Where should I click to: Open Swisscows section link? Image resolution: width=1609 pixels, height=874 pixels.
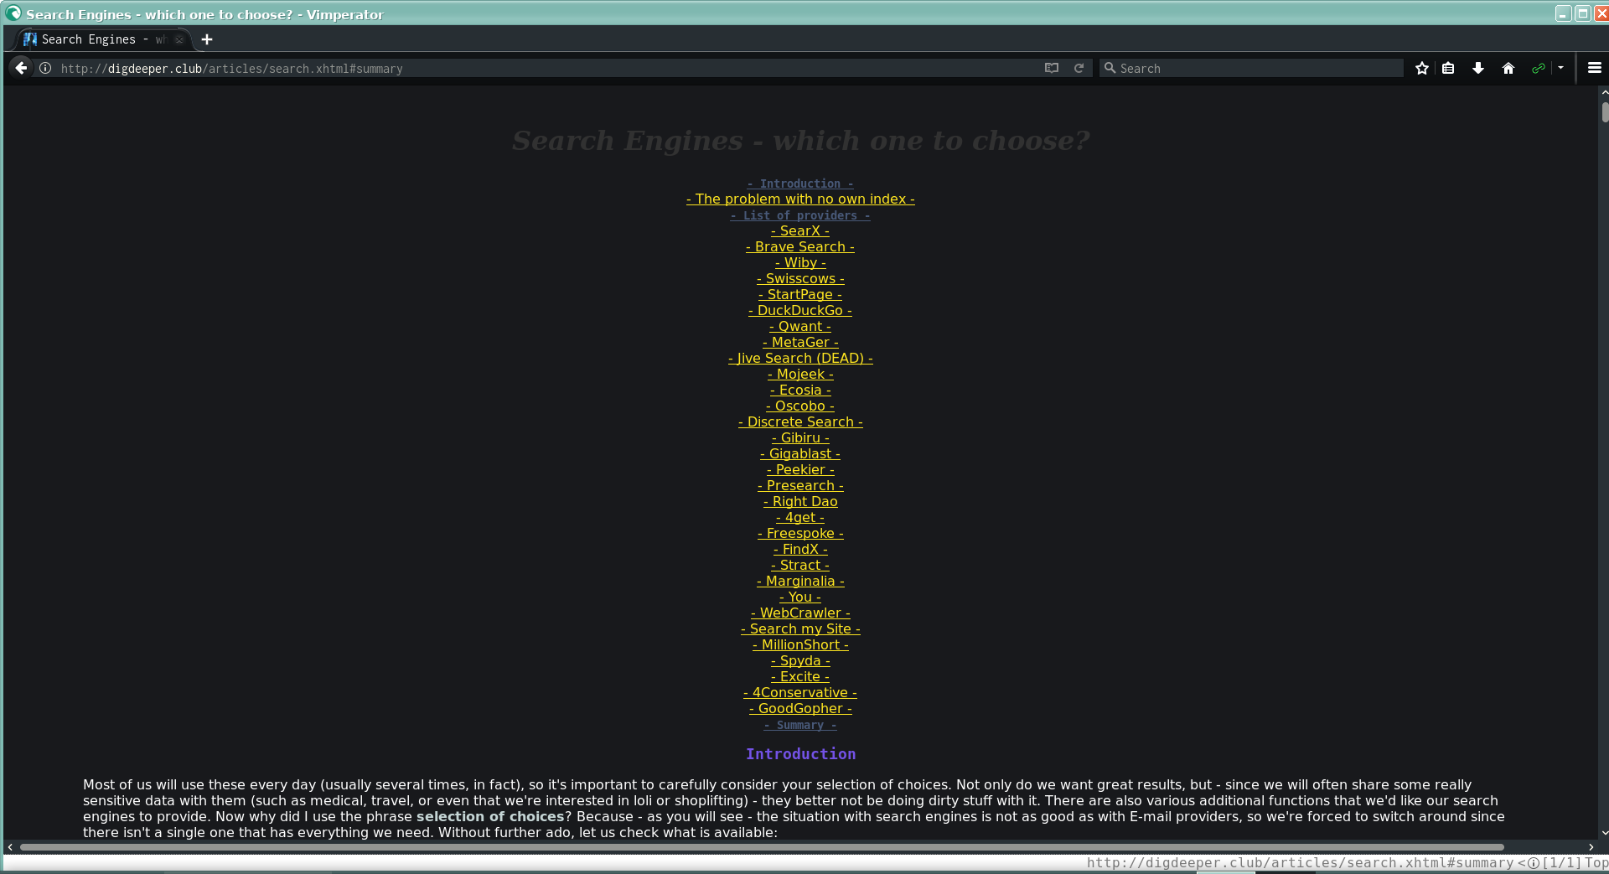800,278
